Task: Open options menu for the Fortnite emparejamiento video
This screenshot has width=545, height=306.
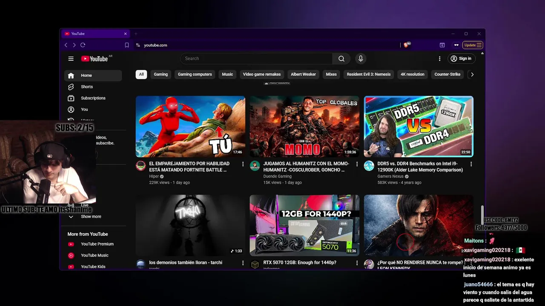Action: pyautogui.click(x=243, y=164)
